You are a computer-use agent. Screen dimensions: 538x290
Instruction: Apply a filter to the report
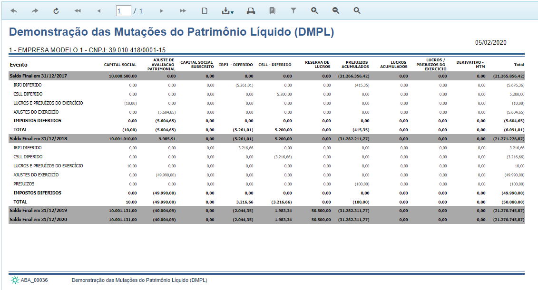(293, 10)
